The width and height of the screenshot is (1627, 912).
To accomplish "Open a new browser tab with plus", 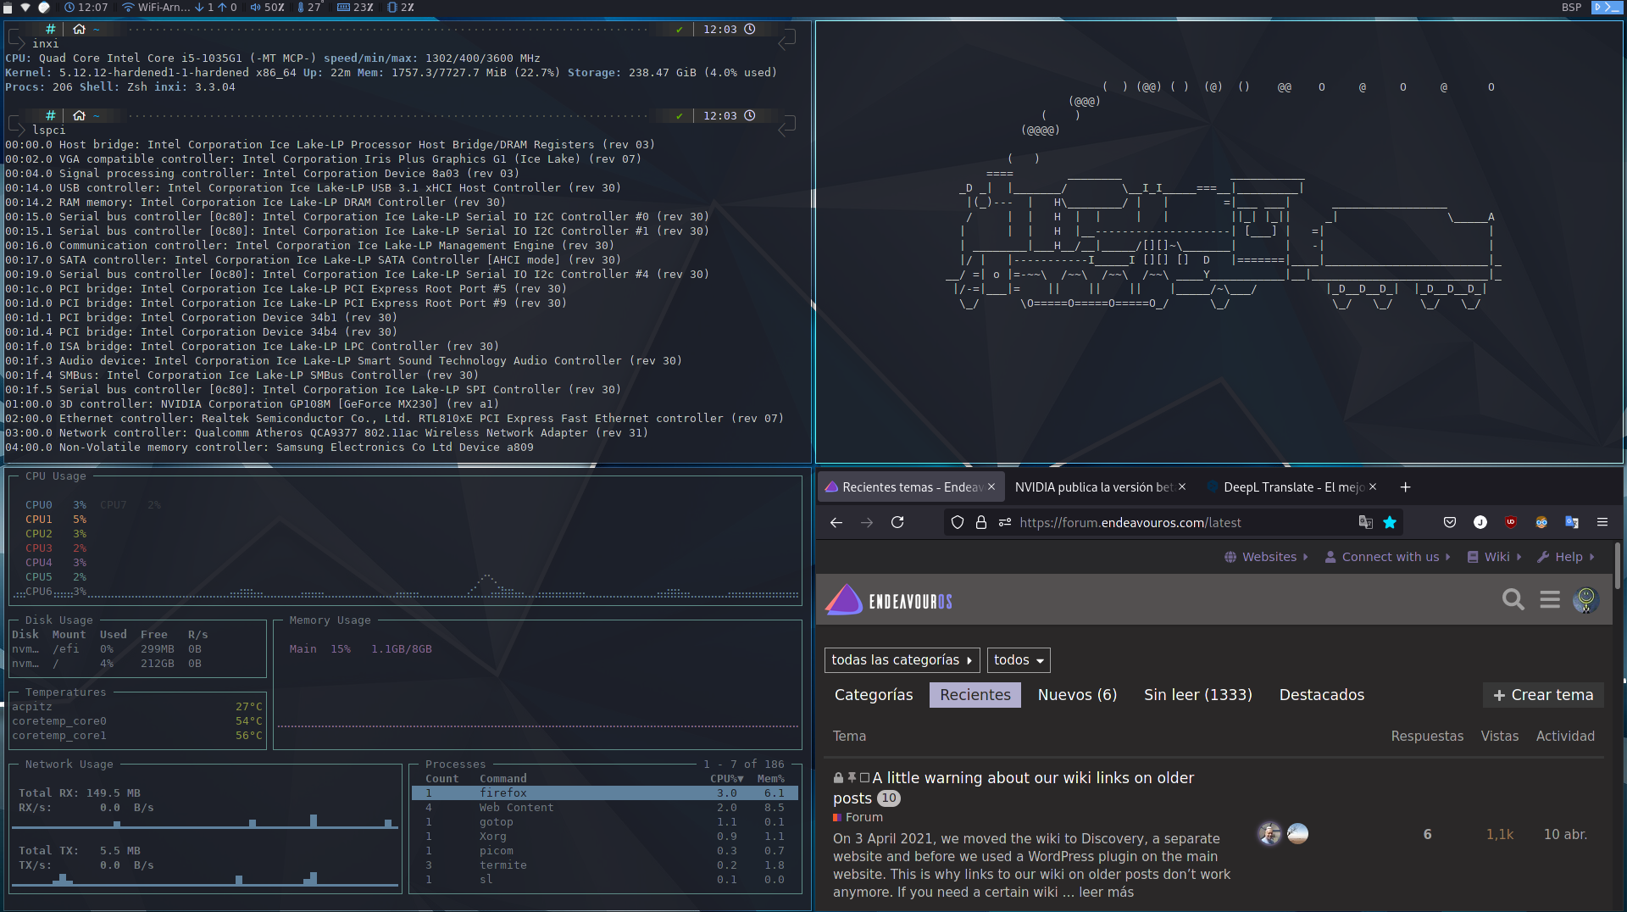I will (x=1405, y=487).
